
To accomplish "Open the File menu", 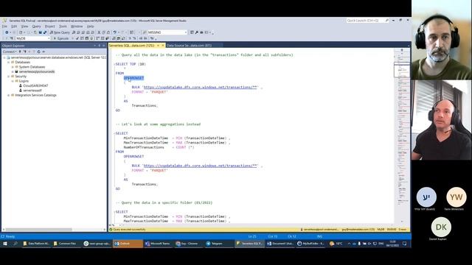I will click(4, 26).
